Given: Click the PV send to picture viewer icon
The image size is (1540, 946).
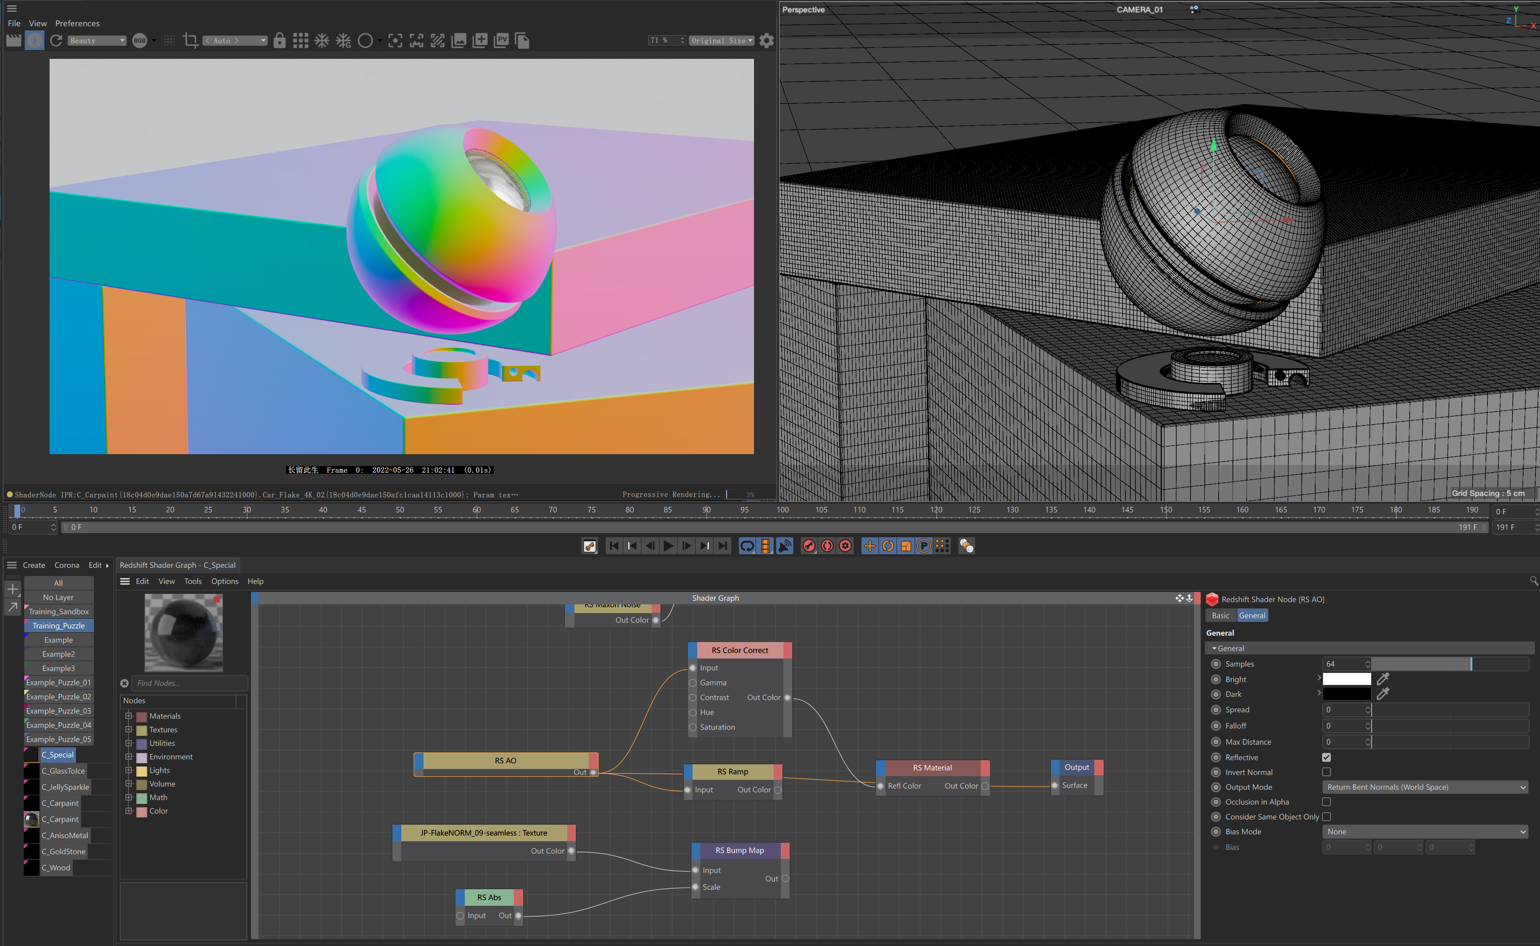Looking at the screenshot, I should click(501, 41).
